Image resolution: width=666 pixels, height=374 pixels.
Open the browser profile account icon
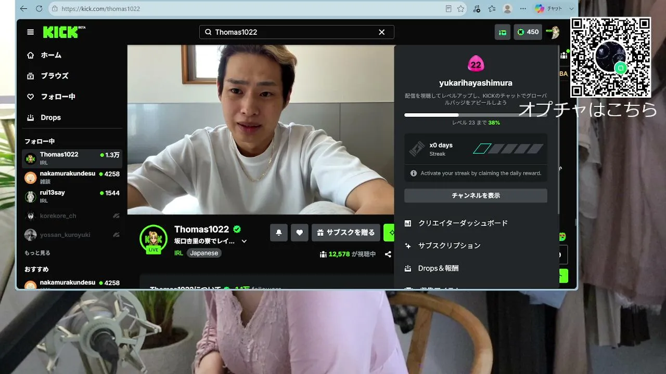point(507,9)
